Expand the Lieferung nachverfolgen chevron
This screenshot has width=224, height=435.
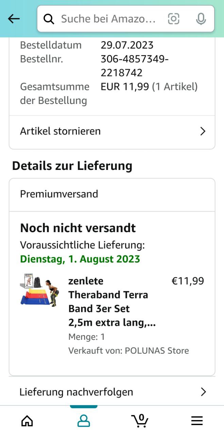point(203,392)
